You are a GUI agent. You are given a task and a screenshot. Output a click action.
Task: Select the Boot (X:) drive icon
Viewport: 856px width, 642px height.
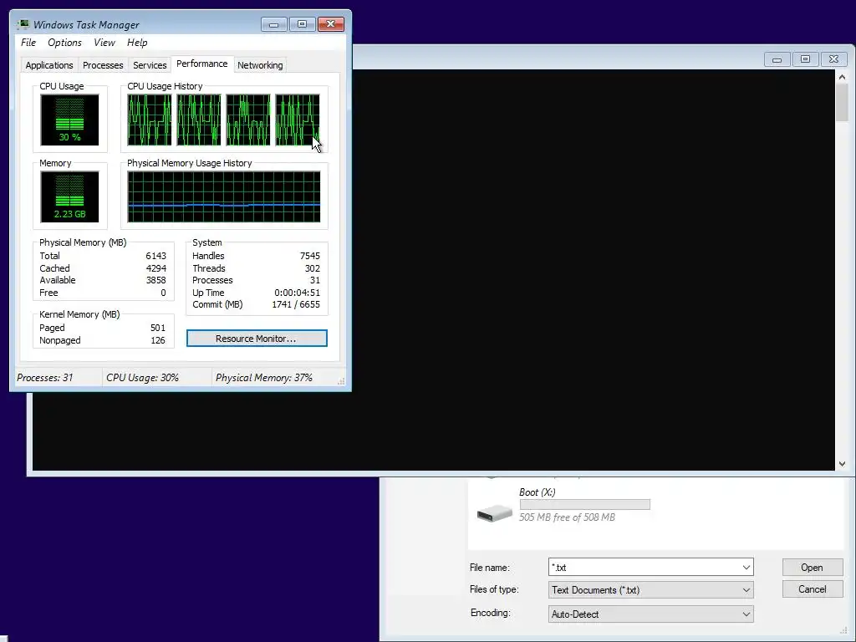[494, 512]
